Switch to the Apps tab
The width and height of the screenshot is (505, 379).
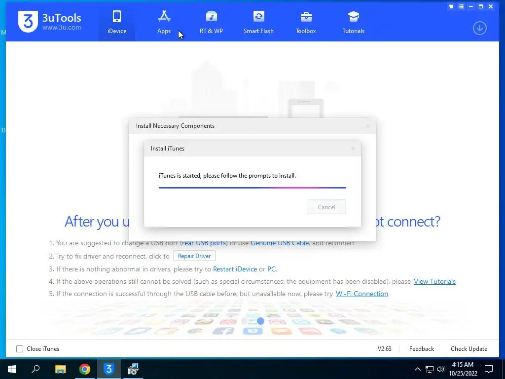[x=164, y=22]
